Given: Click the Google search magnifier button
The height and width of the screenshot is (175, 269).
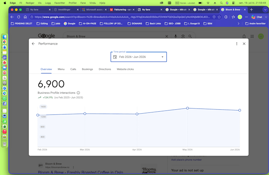Looking at the screenshot, I should tap(190, 36).
